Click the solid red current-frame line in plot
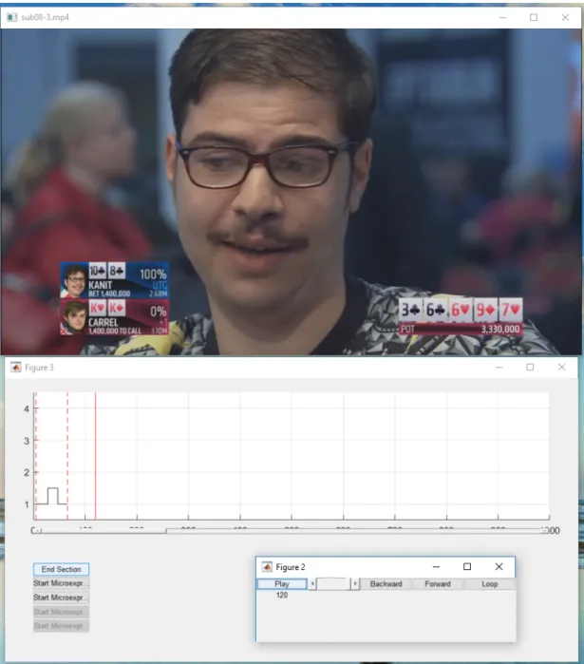This screenshot has height=664, width=584. pyautogui.click(x=96, y=456)
